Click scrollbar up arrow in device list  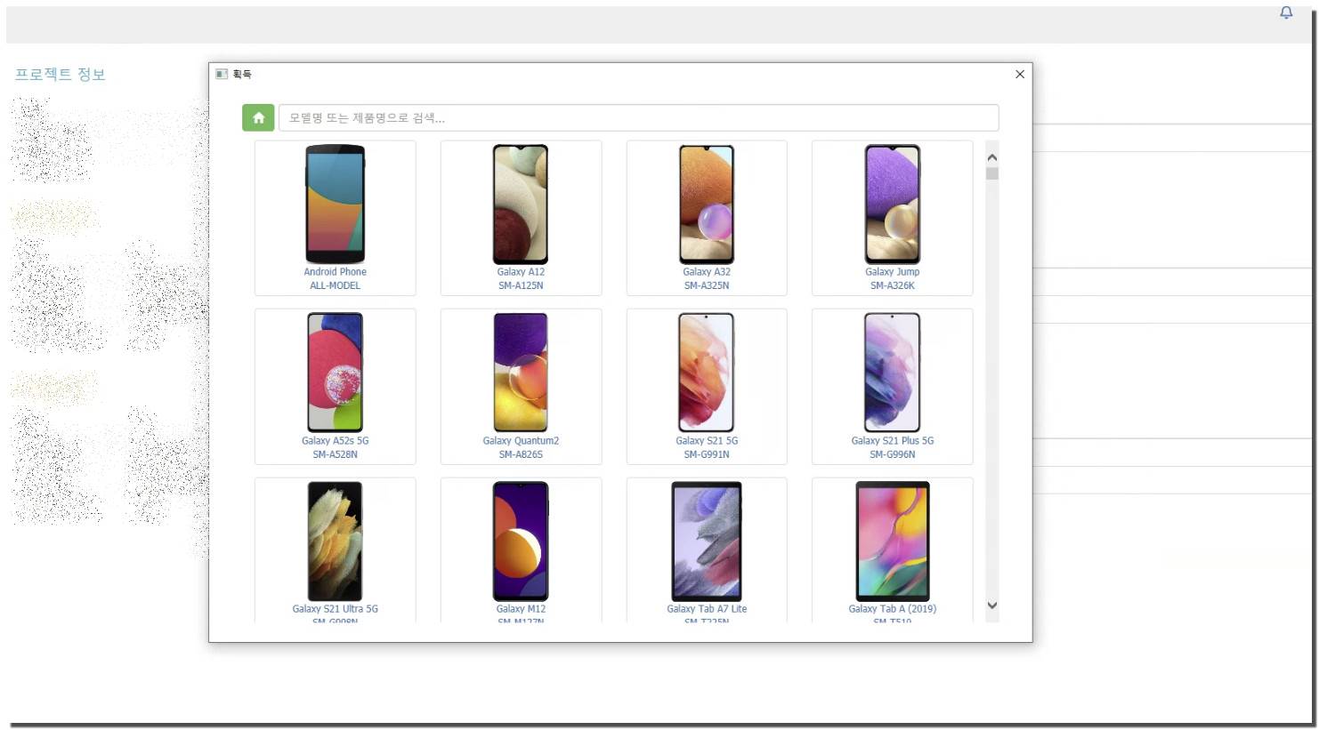[991, 157]
